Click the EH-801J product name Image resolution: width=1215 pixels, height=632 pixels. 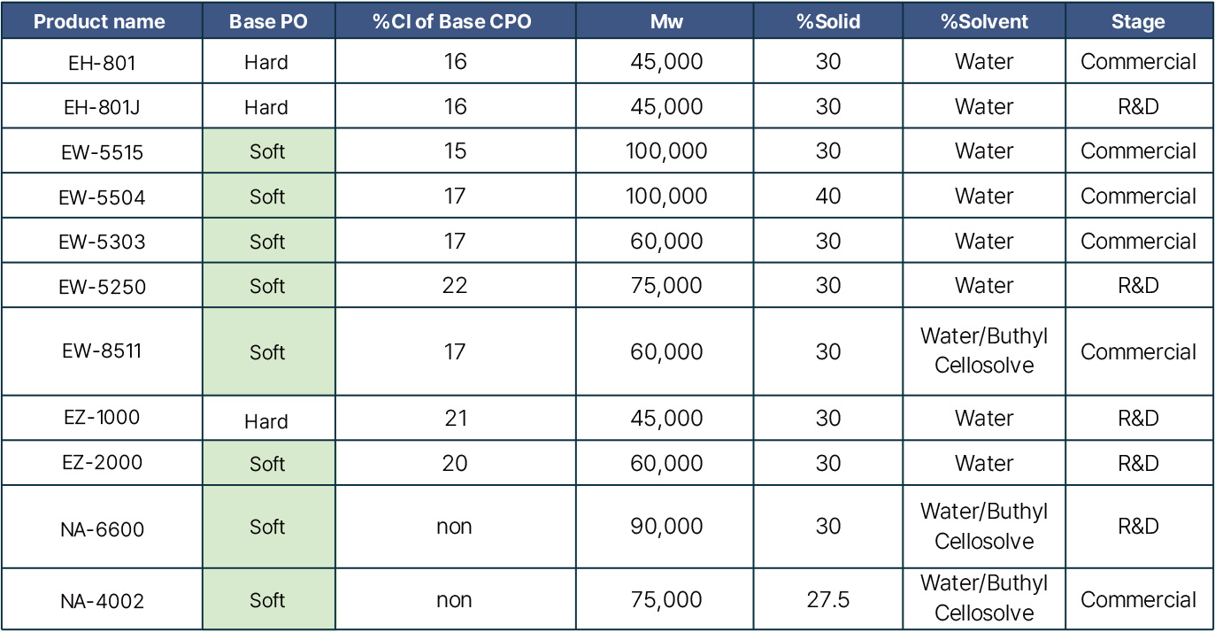tap(101, 106)
